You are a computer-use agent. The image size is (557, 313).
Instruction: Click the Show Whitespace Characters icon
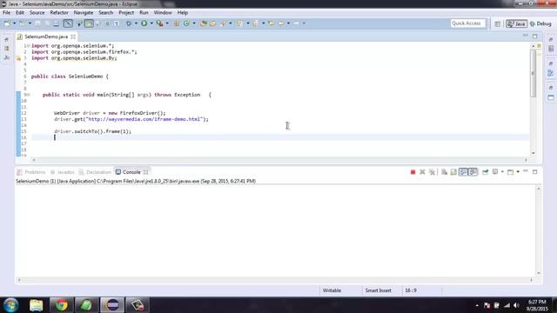pos(117,23)
